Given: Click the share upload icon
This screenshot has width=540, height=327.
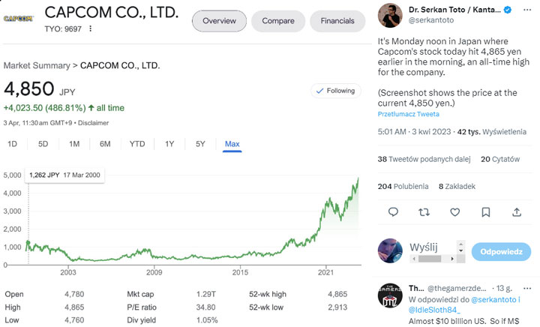Looking at the screenshot, I should pyautogui.click(x=517, y=212).
